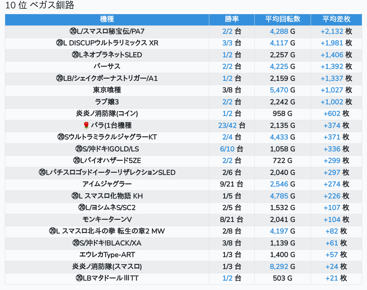Screen dimensions: 367x290
Task: Select the バーサス machine name
Action: point(107,67)
